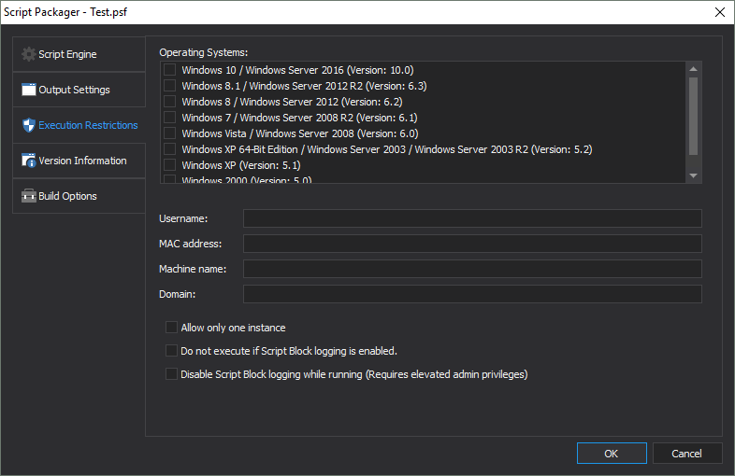Click the Build Options toolbox icon
The width and height of the screenshot is (735, 476).
[x=29, y=196]
